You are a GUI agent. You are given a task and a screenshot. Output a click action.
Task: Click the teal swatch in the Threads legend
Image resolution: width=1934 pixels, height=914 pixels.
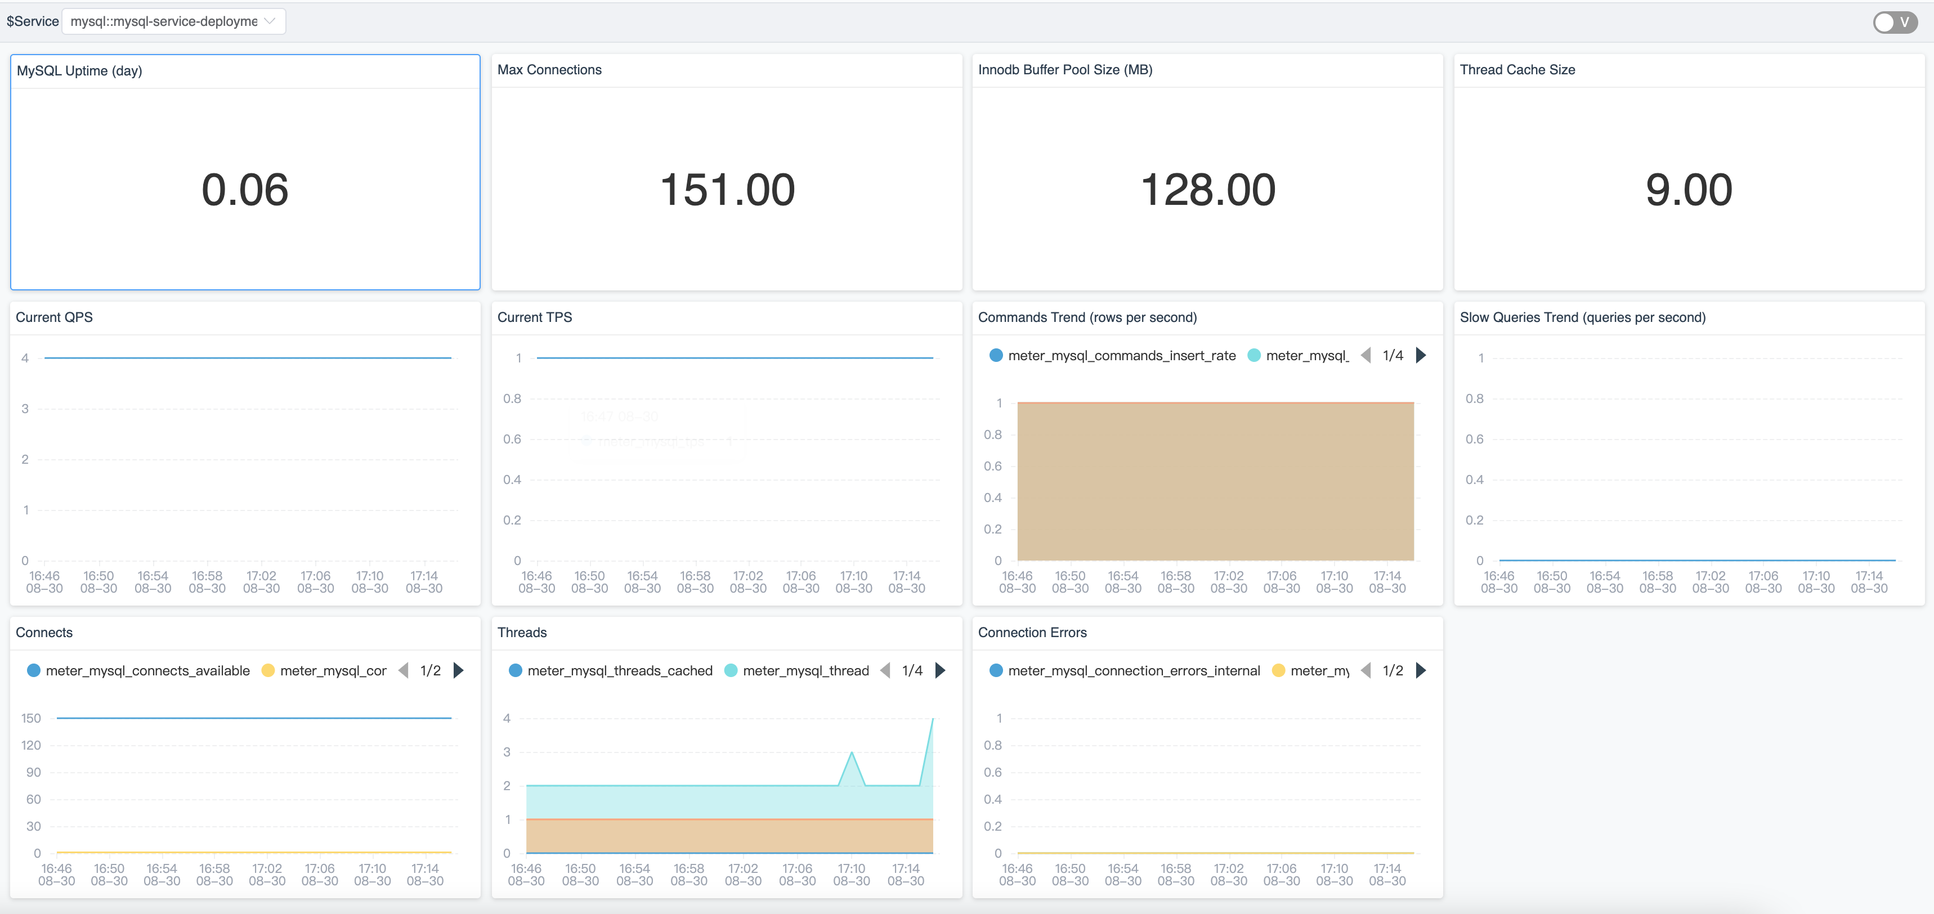[731, 671]
